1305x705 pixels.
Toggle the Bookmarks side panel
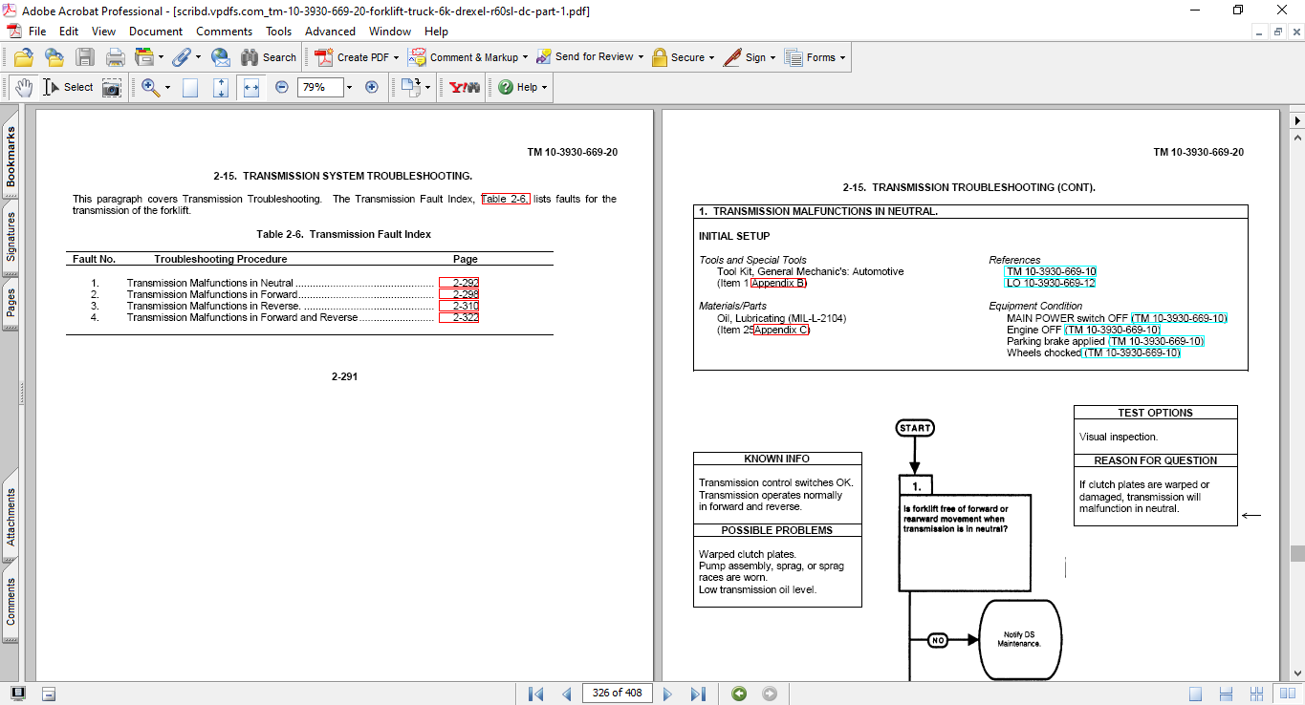click(x=11, y=158)
